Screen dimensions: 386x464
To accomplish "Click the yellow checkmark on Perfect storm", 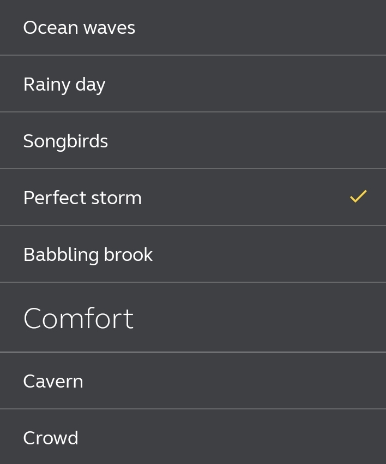I will pyautogui.click(x=358, y=197).
